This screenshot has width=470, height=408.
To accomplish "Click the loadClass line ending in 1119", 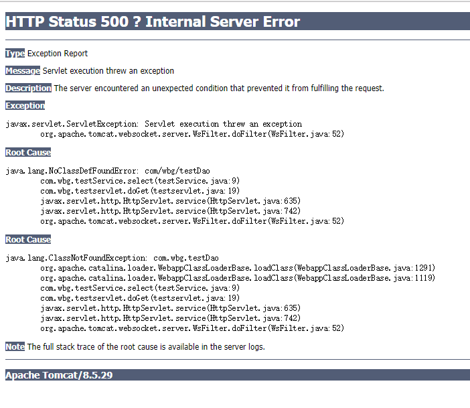I will click(238, 278).
